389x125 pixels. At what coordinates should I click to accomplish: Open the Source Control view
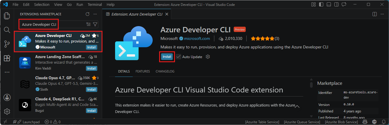[7, 44]
